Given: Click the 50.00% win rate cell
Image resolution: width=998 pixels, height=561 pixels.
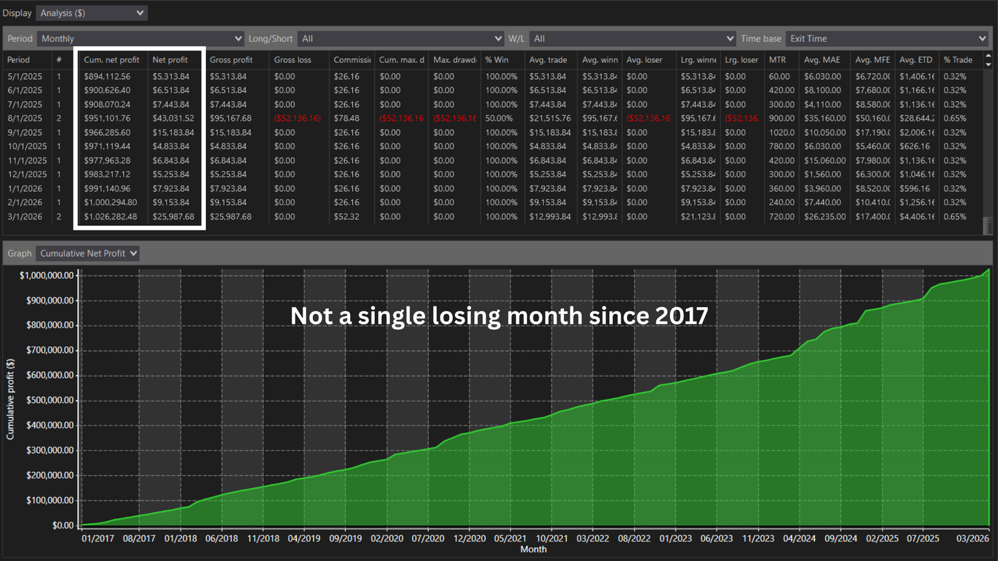Looking at the screenshot, I should point(501,119).
